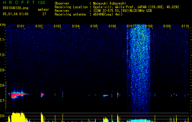Click the 0101 time marker
The image size is (192, 122).
21,26
